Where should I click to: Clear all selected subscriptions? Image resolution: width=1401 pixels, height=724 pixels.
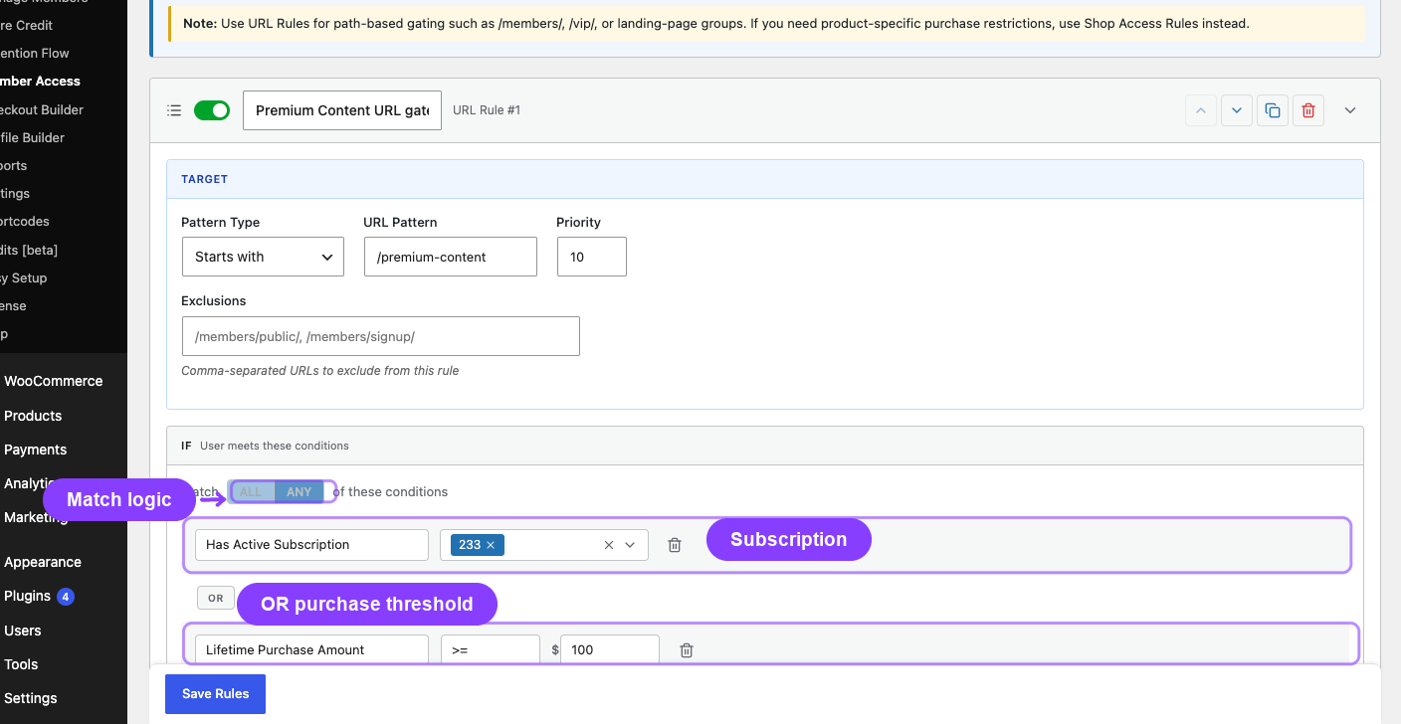609,545
